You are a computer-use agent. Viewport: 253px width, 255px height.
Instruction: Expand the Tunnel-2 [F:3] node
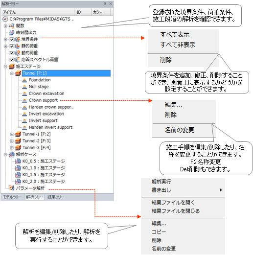pyautogui.click(x=12, y=141)
